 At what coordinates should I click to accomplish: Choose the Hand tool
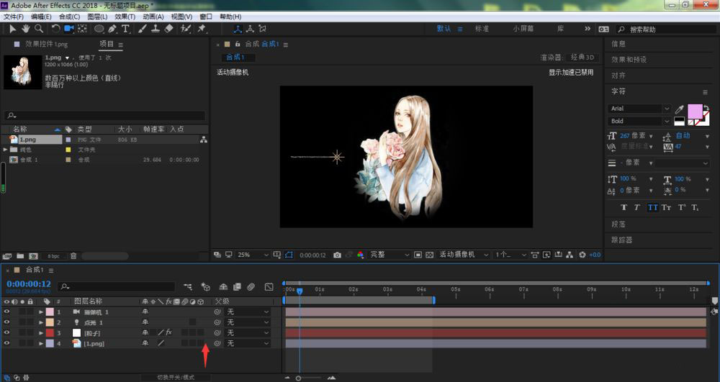click(x=26, y=29)
